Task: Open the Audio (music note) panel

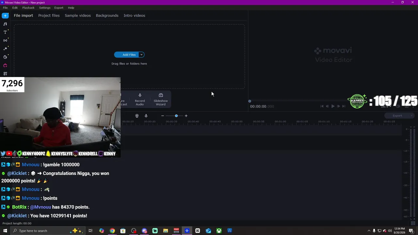Action: tap(5, 24)
